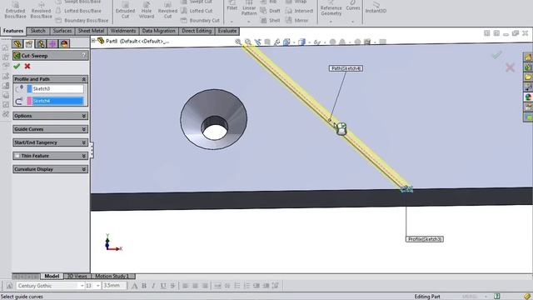Switch to the Surfaces tab
Screen dimensions: 533x300
tap(62, 31)
